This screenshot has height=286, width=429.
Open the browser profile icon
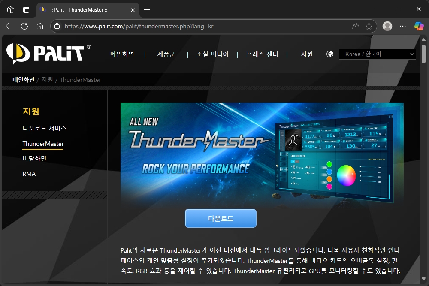point(387,26)
